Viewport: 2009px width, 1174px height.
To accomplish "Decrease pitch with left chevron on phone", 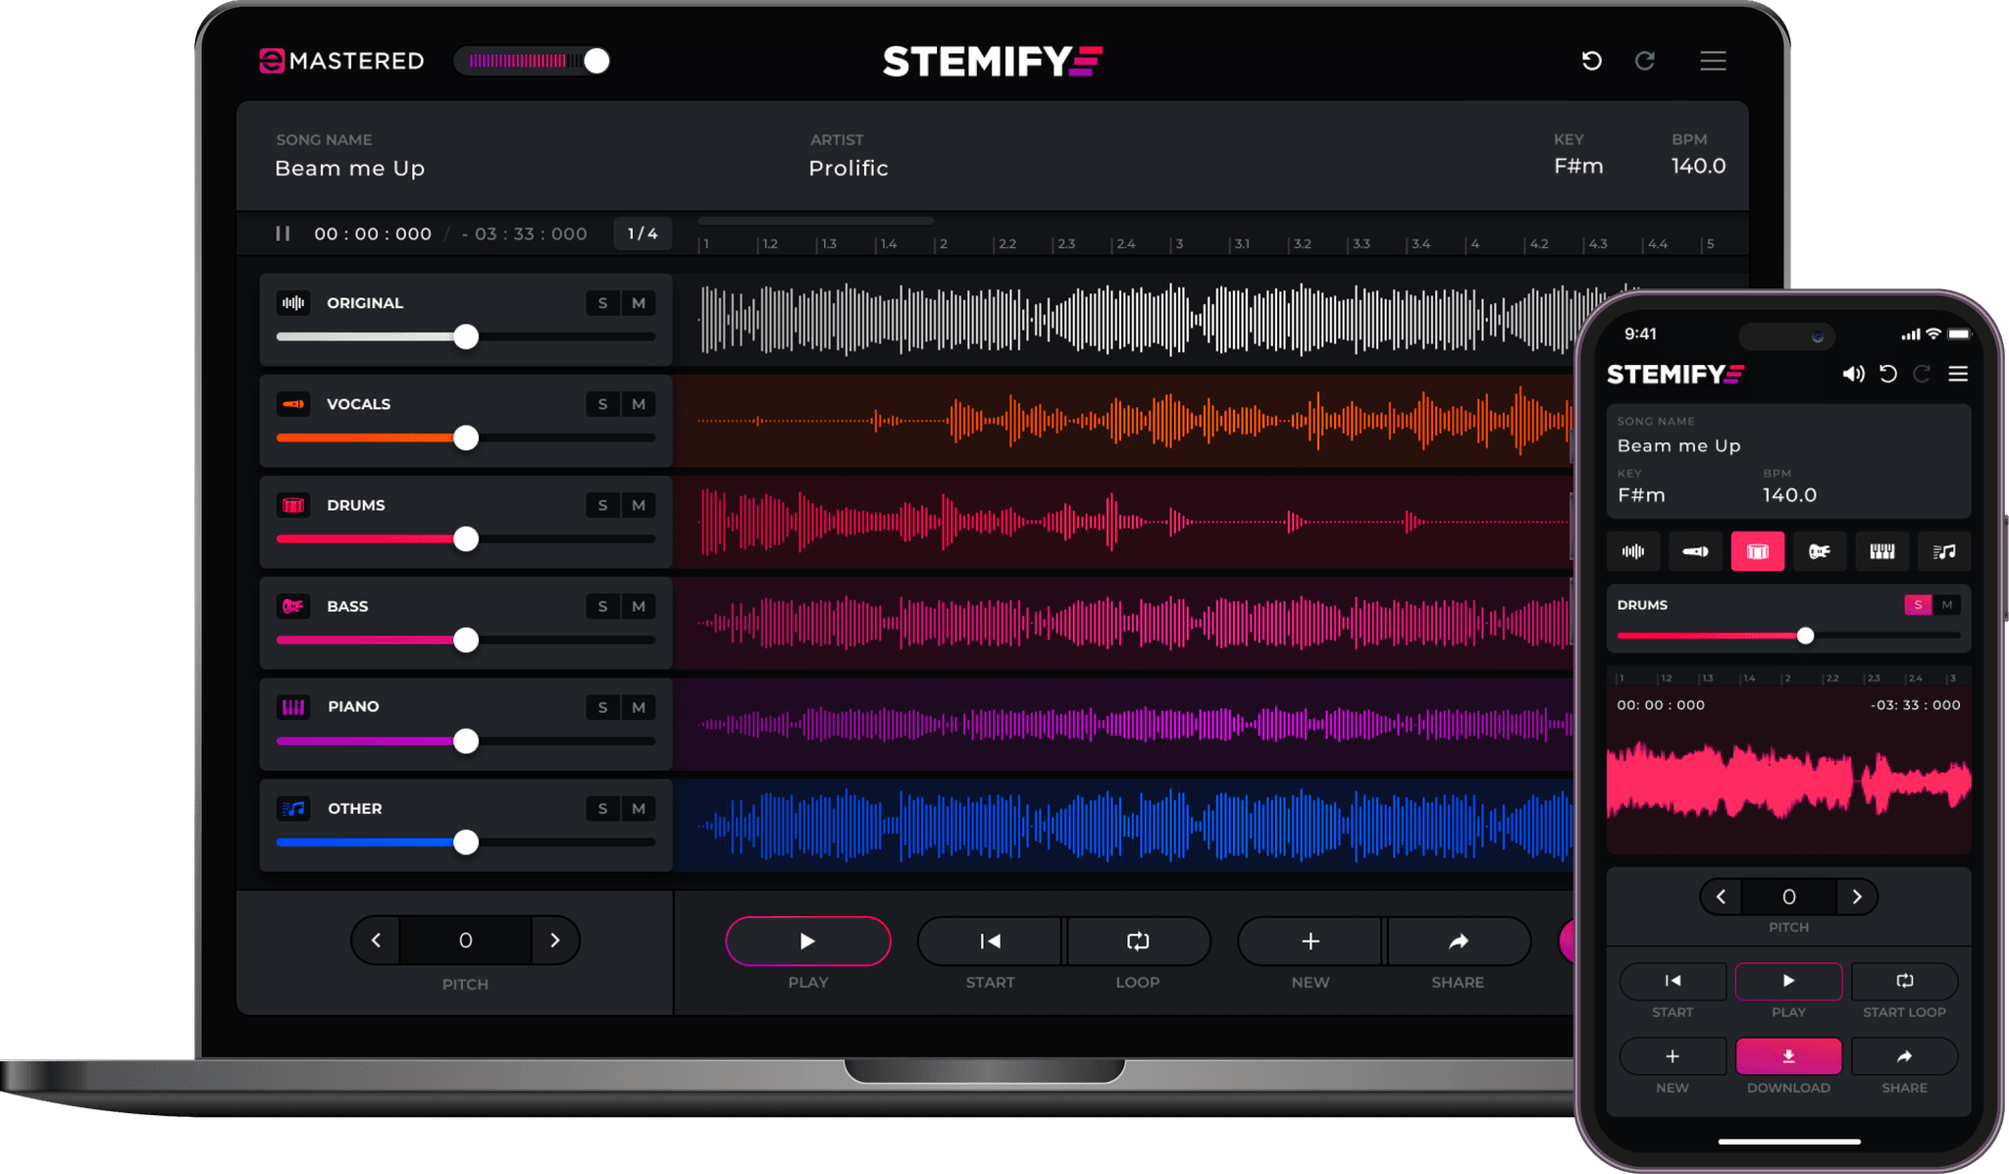I will coord(1721,896).
